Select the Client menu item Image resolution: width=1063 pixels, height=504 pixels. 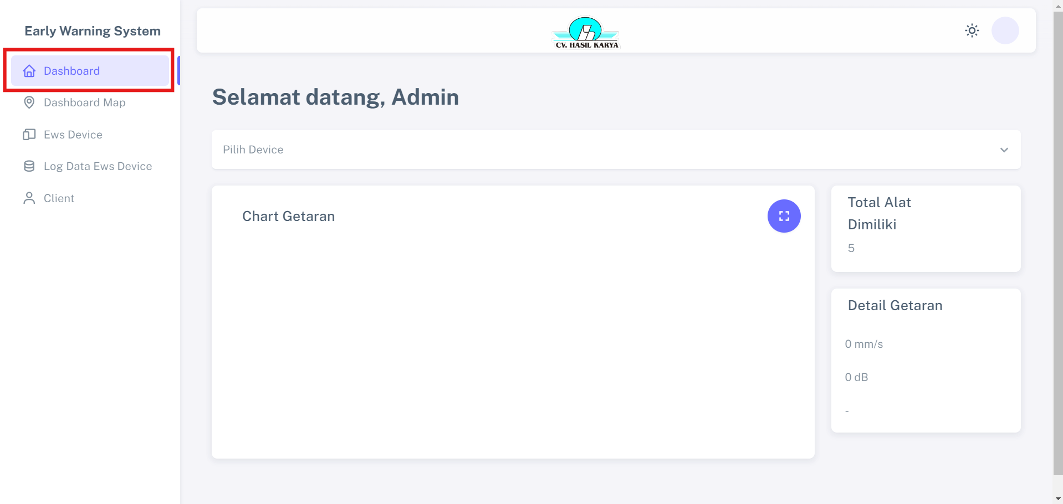[59, 198]
